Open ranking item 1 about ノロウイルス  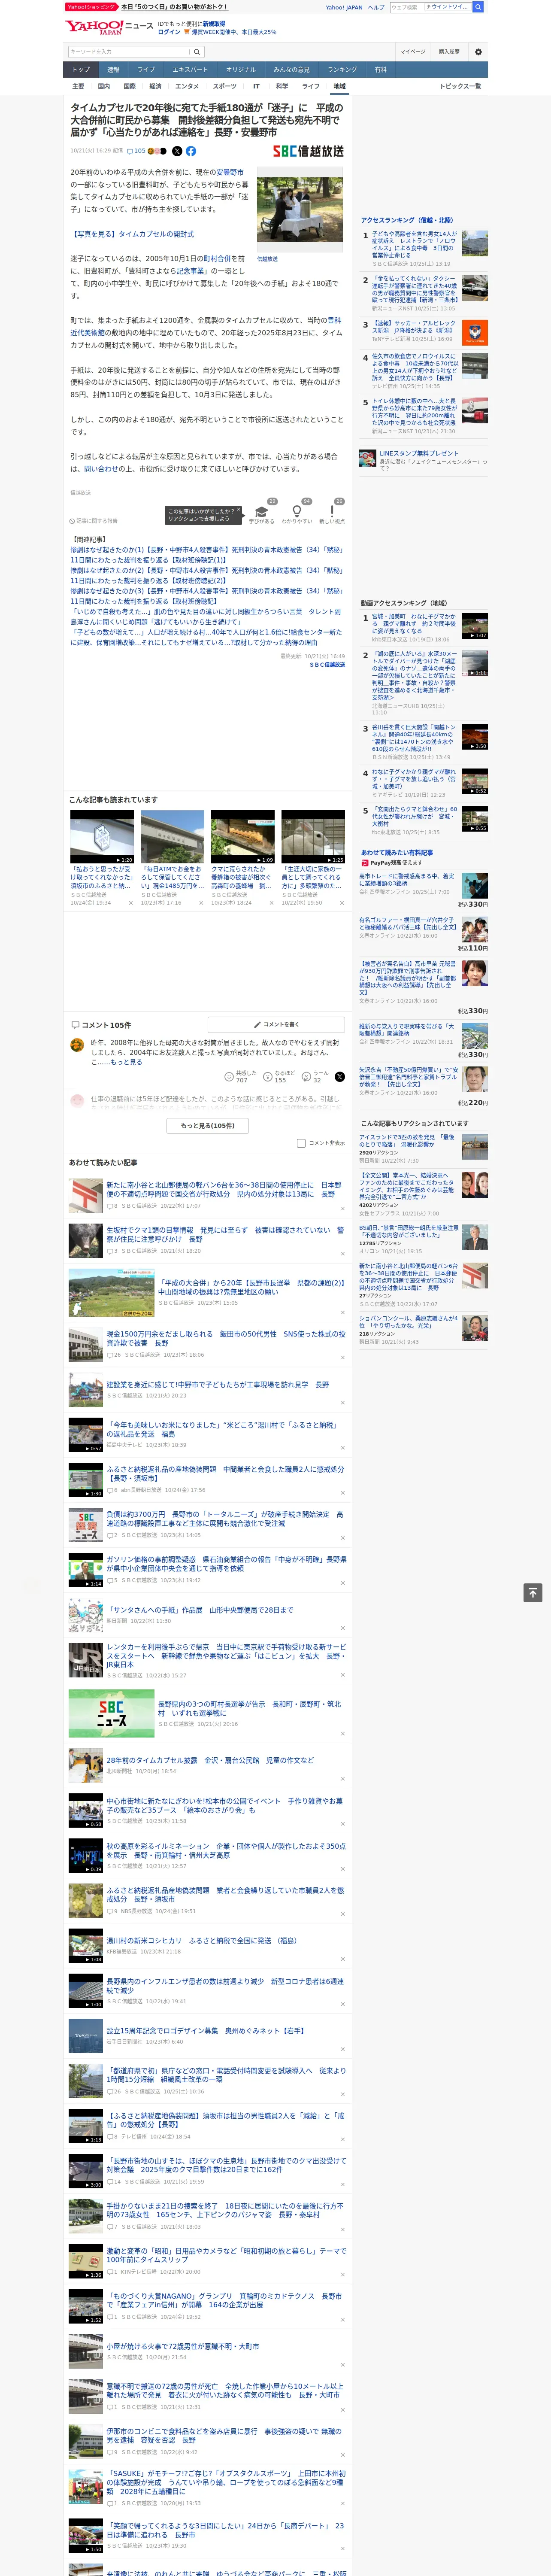tap(415, 244)
